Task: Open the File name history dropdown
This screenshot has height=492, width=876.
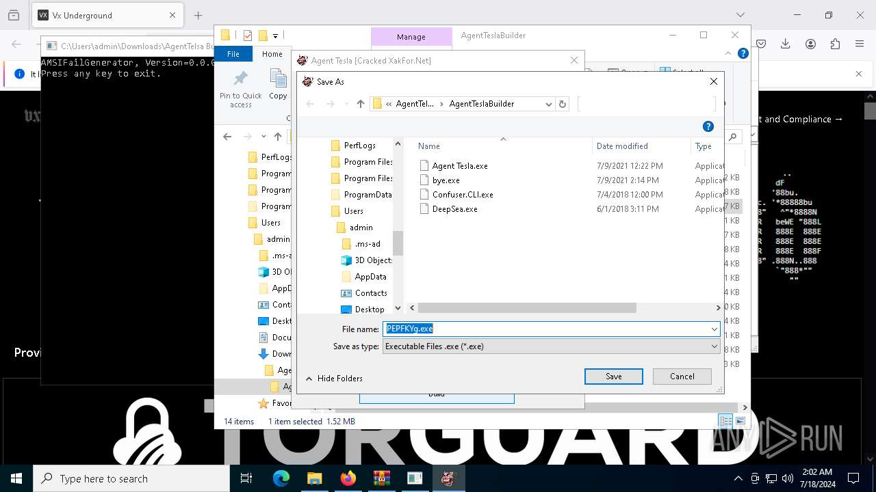Action: tap(714, 329)
